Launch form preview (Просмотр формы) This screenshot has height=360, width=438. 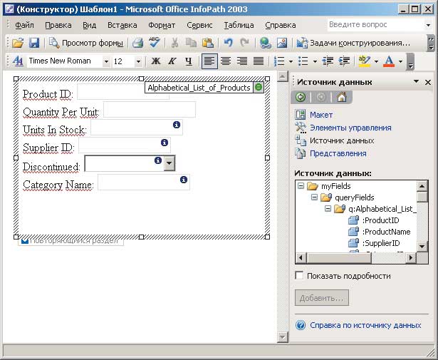(86, 43)
